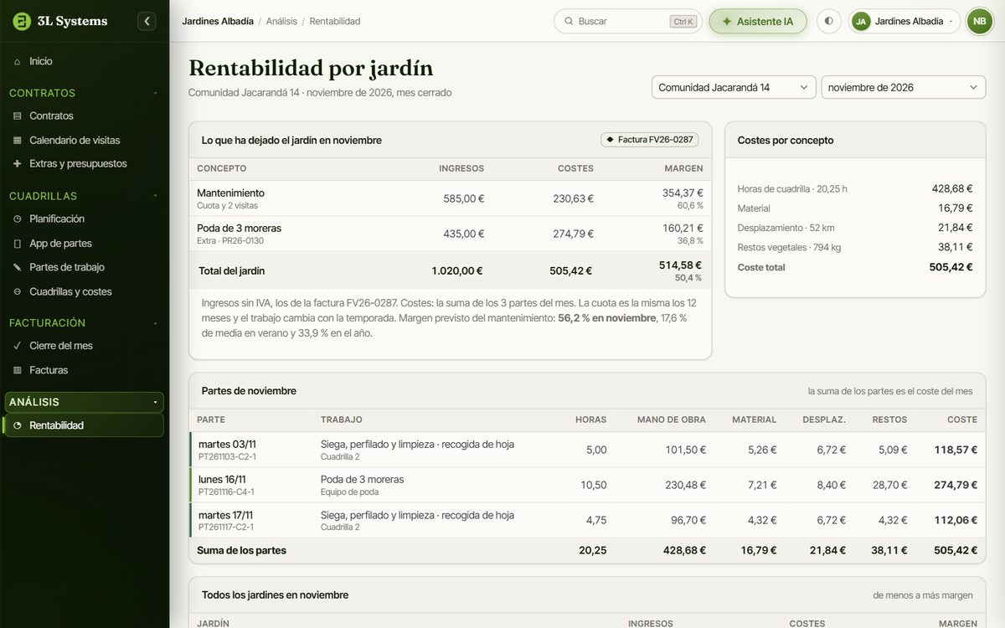Screen dimensions: 1005x628
Task: Click Suma de los partes row label
Action: click(241, 550)
